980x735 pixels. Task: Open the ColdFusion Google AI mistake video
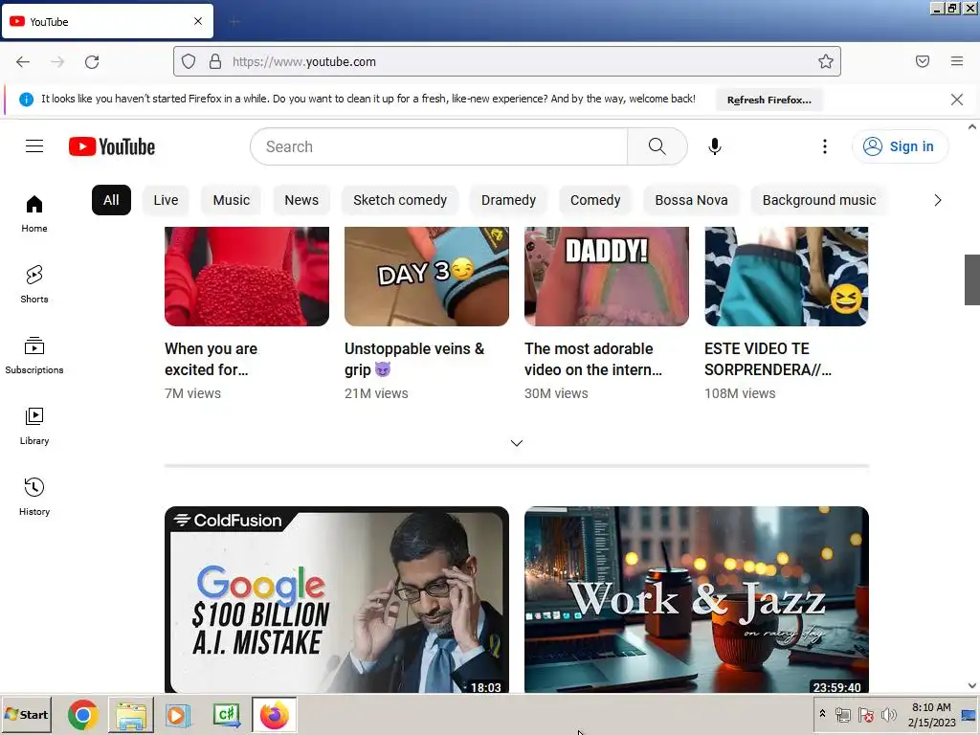point(337,599)
